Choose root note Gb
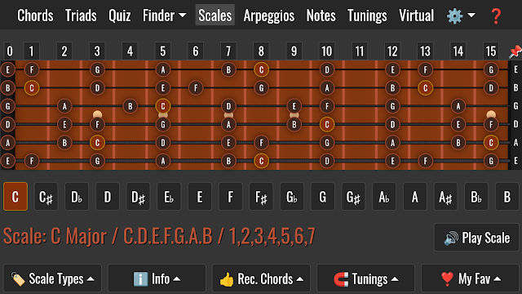The image size is (522, 294). tap(292, 197)
